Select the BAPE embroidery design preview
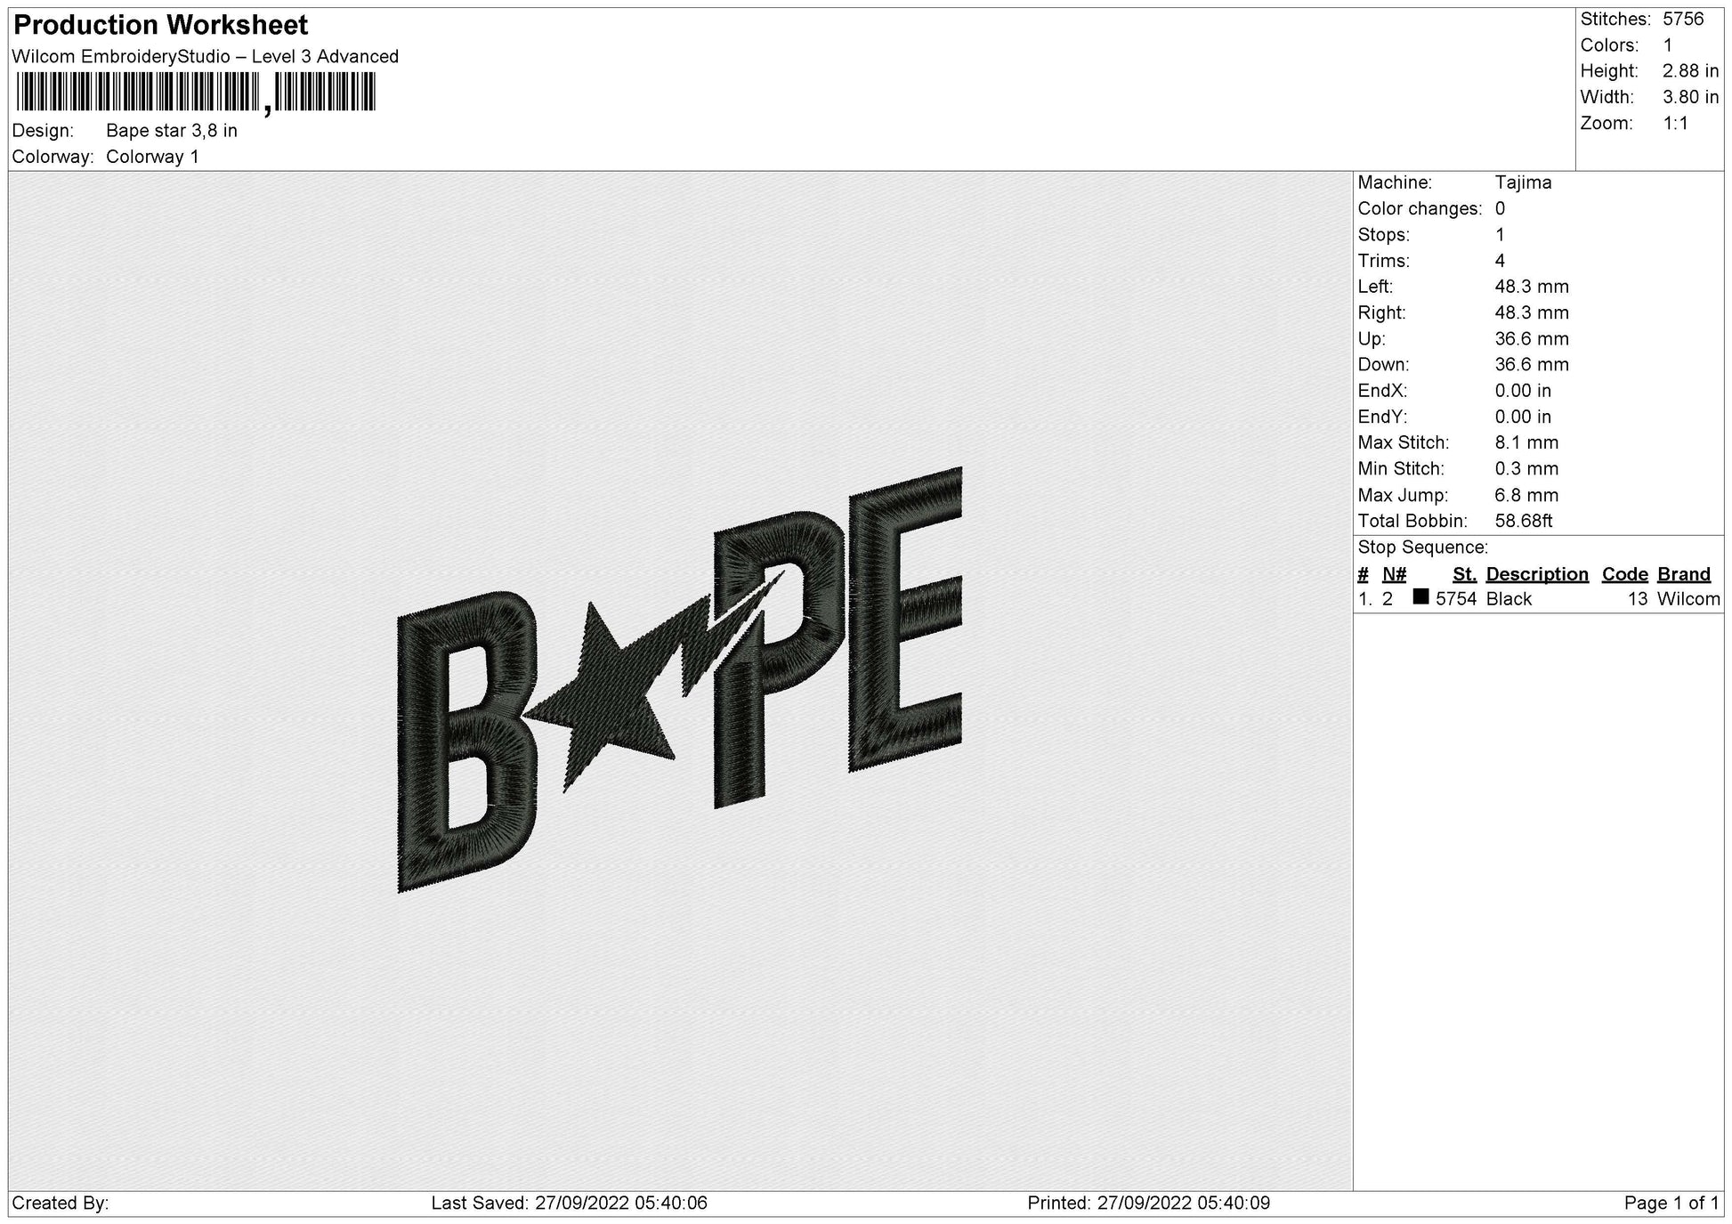Image resolution: width=1732 pixels, height=1224 pixels. click(679, 679)
